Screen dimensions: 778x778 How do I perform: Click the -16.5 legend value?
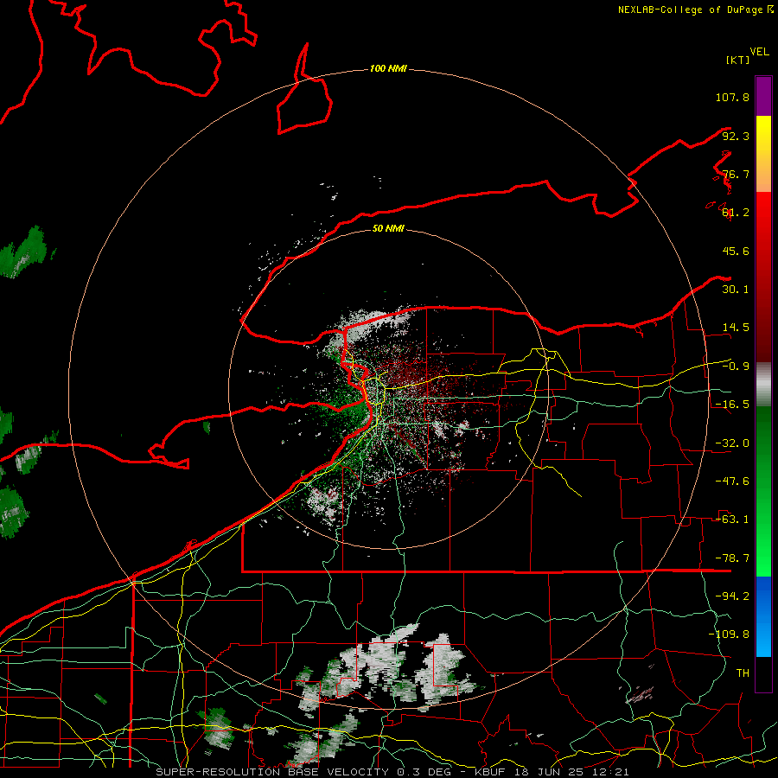tap(732, 405)
